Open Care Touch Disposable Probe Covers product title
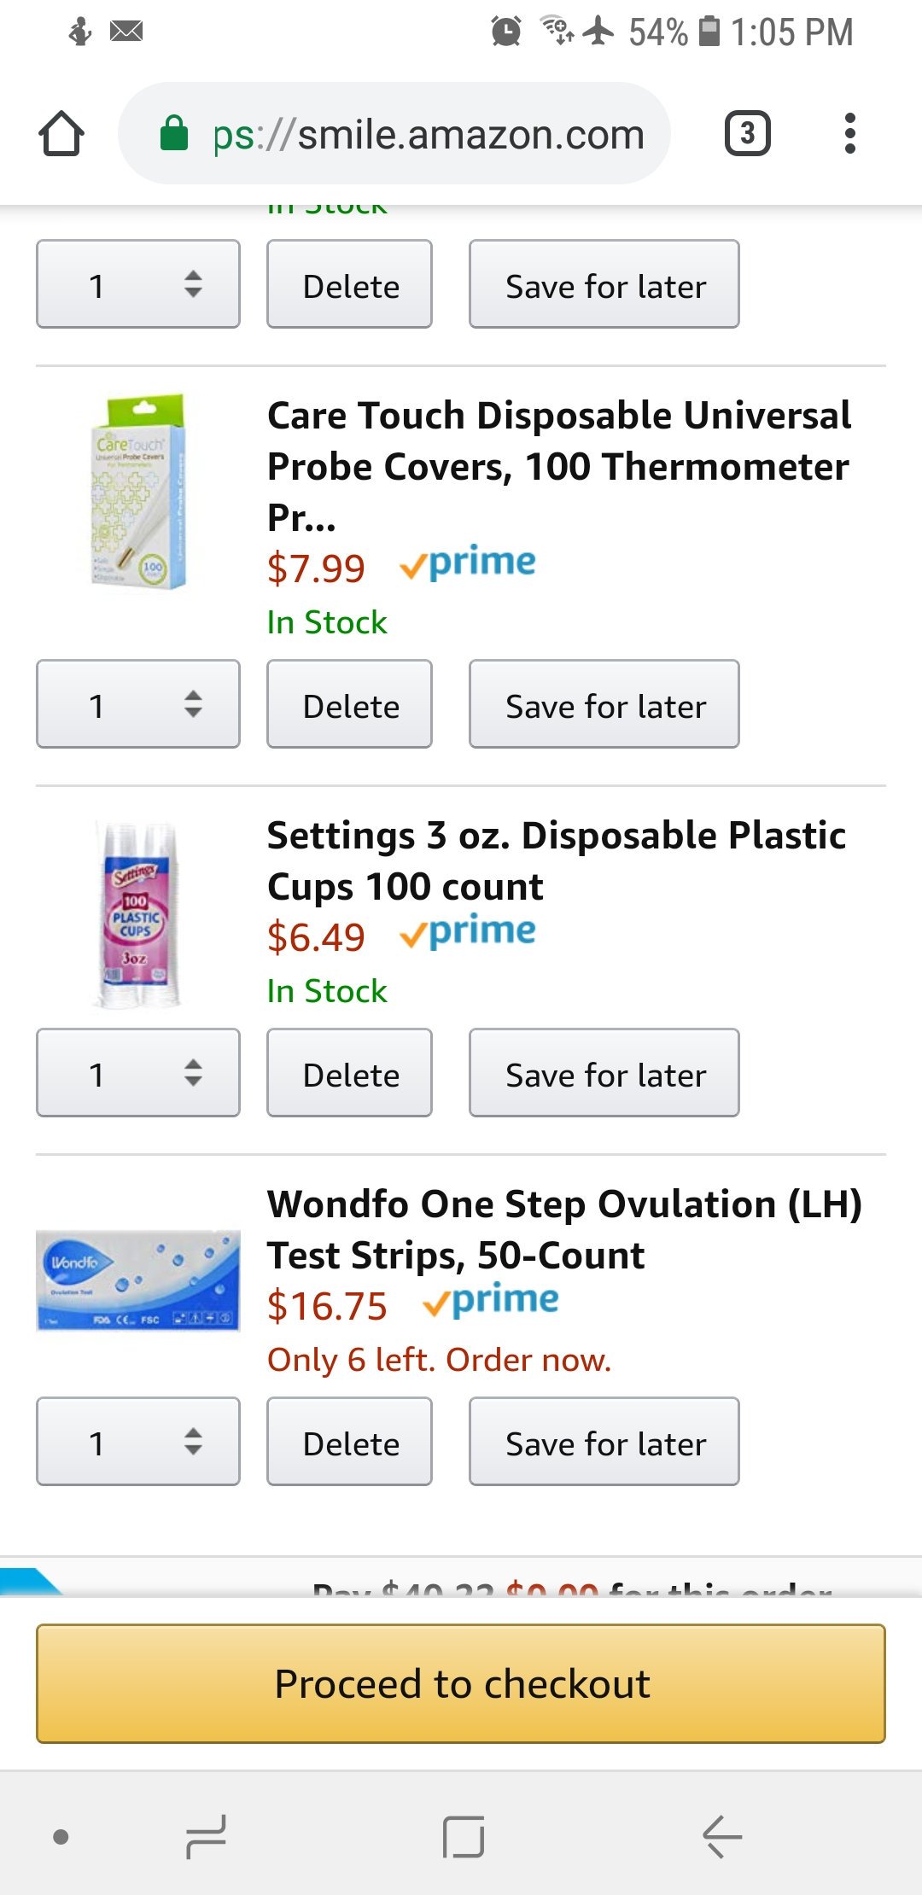922x1895 pixels. (x=558, y=441)
